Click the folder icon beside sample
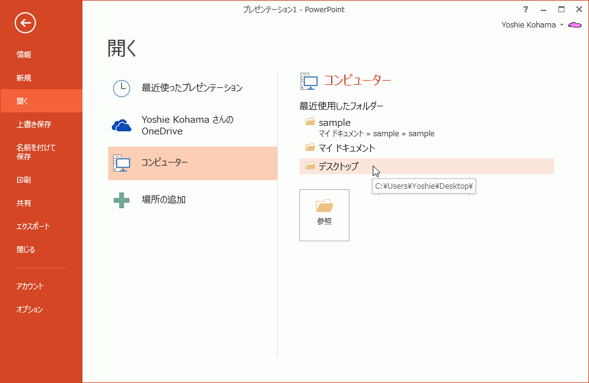This screenshot has height=383, width=589. pos(310,122)
